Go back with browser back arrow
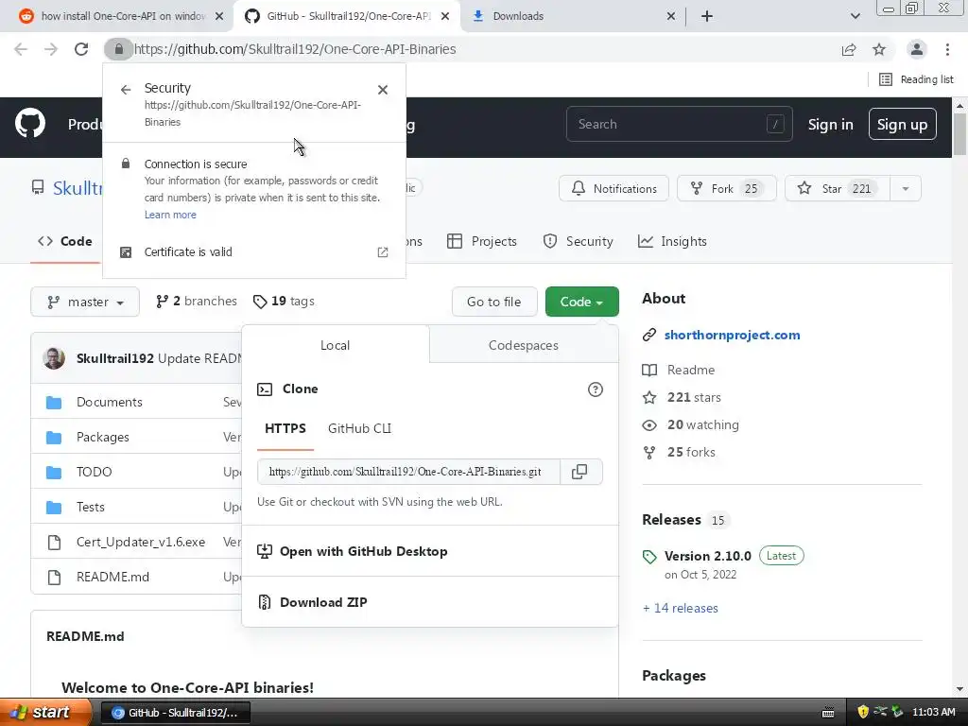 click(x=21, y=49)
